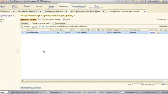This screenshot has width=168, height=94.
Task: Click the Всего с НДС total field
Action: point(160,85)
